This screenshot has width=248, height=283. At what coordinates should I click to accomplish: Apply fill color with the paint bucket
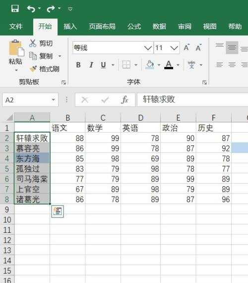[x=150, y=65]
